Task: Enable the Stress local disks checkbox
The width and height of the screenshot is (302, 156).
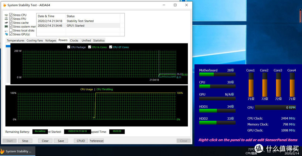Action: coord(11,30)
